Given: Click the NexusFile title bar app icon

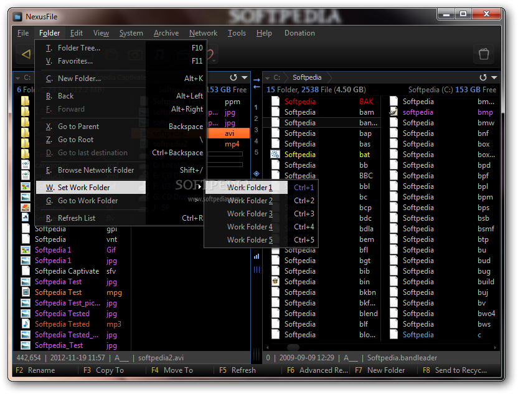Looking at the screenshot, I should pyautogui.click(x=17, y=16).
